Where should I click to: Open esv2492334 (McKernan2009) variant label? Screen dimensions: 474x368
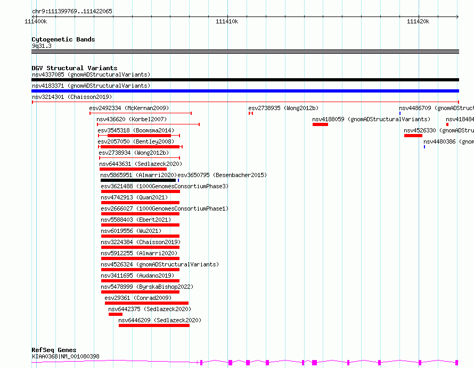129,108
